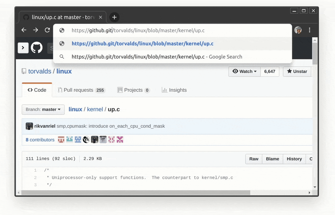The width and height of the screenshot is (335, 215).
Task: Unstar the torvalds/linux repository
Action: click(297, 71)
